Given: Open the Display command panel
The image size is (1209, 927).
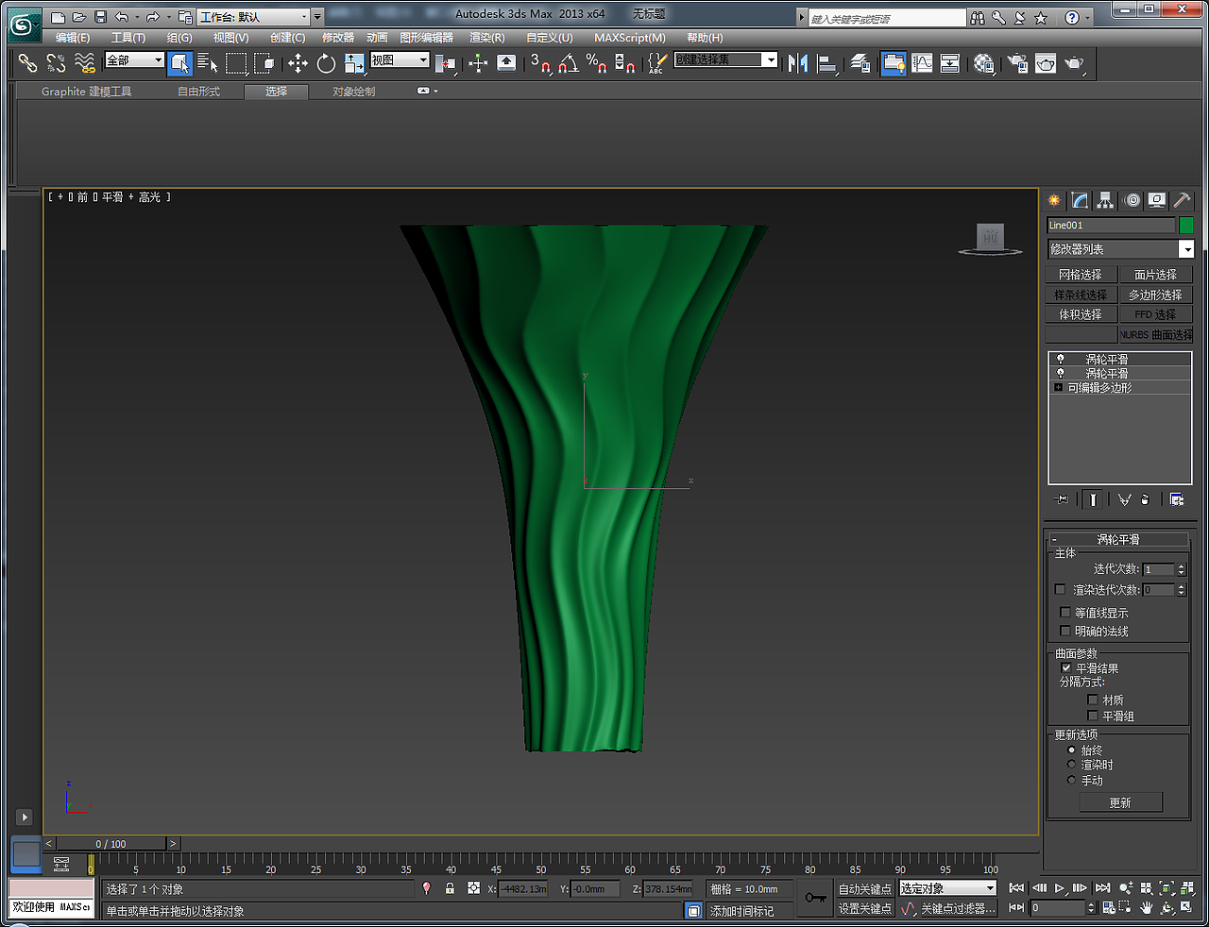Looking at the screenshot, I should [x=1156, y=200].
